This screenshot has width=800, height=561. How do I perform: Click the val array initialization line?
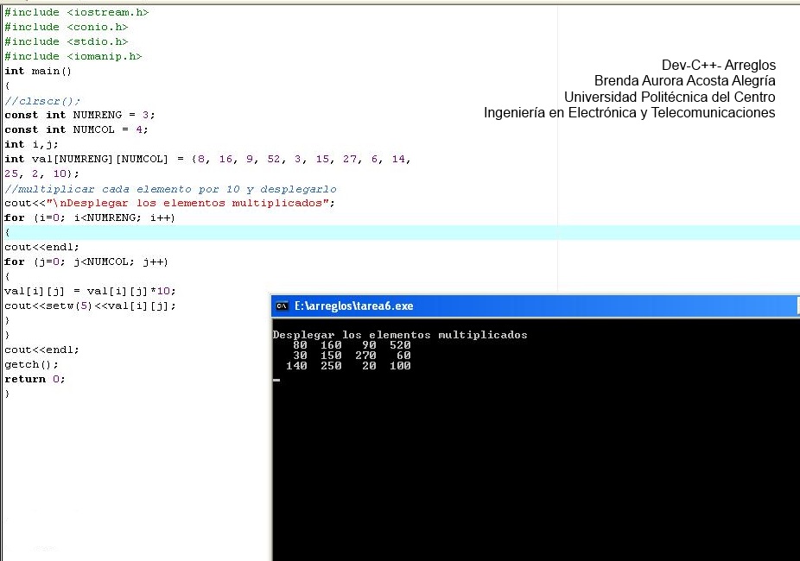point(173,159)
